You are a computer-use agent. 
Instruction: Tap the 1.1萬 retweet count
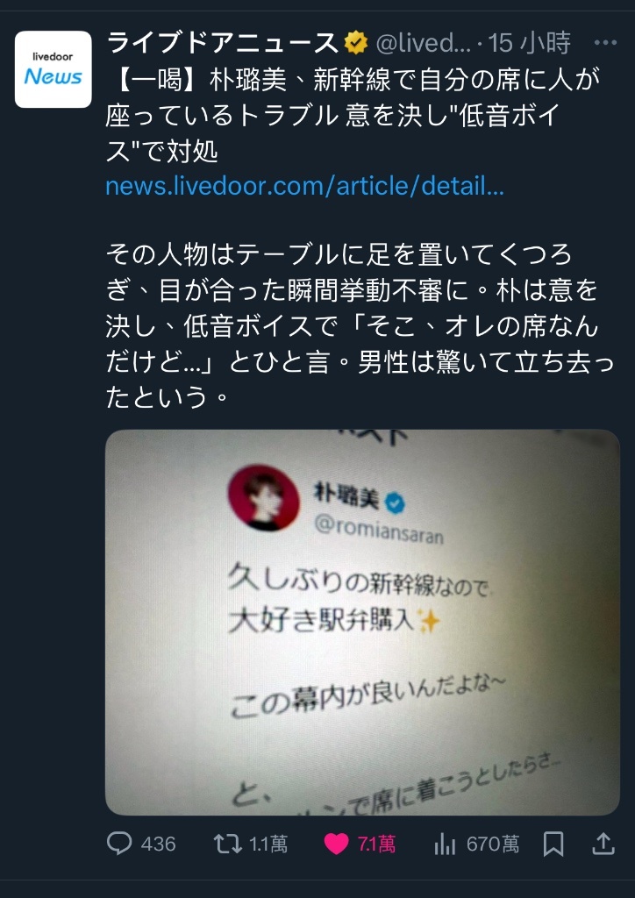(268, 845)
